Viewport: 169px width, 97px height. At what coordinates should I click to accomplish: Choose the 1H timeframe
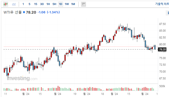click(48, 4)
